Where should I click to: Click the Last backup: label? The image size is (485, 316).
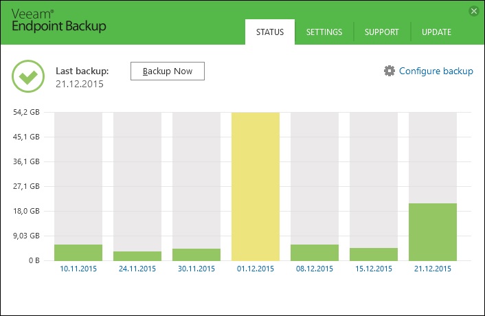pyautogui.click(x=82, y=71)
